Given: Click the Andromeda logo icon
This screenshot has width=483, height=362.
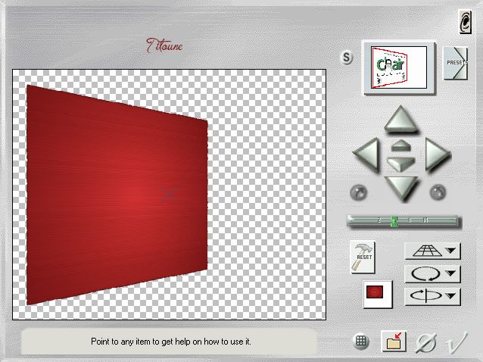Looking at the screenshot, I should 465,21.
